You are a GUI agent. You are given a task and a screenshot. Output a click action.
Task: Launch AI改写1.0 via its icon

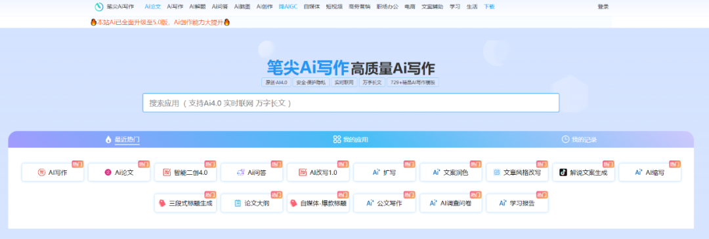point(303,172)
